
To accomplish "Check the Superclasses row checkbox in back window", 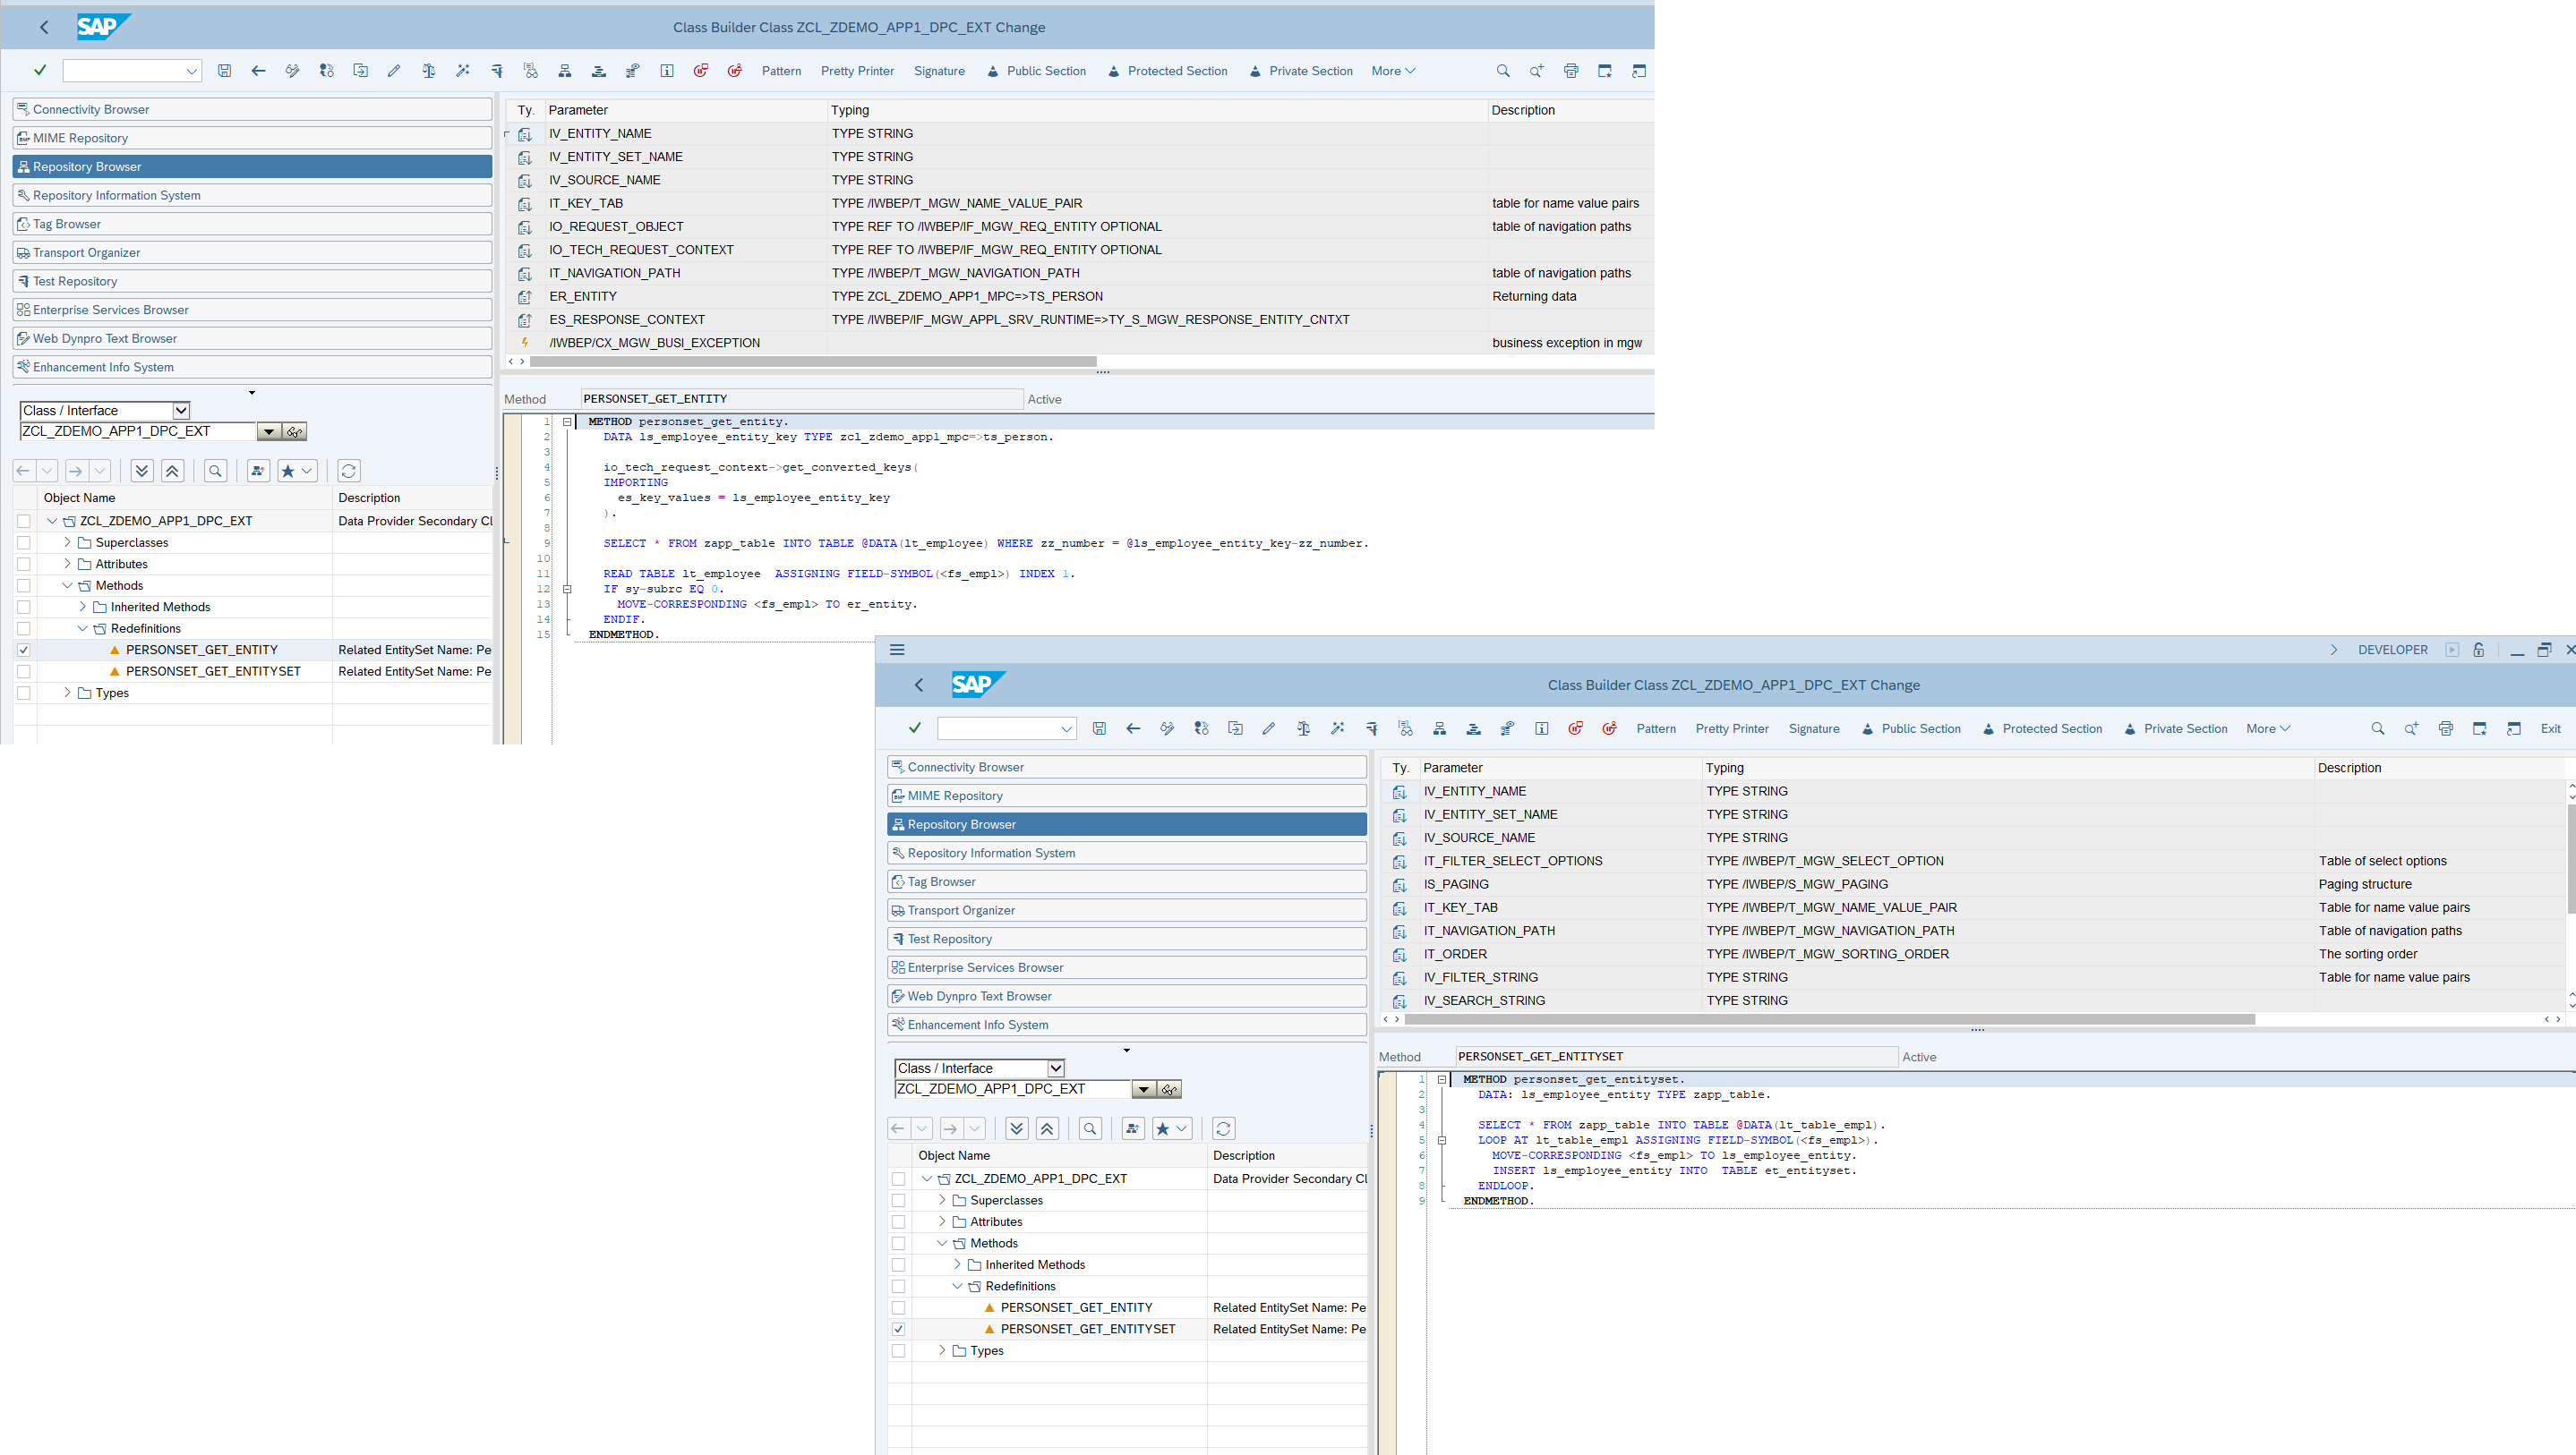I will [24, 542].
